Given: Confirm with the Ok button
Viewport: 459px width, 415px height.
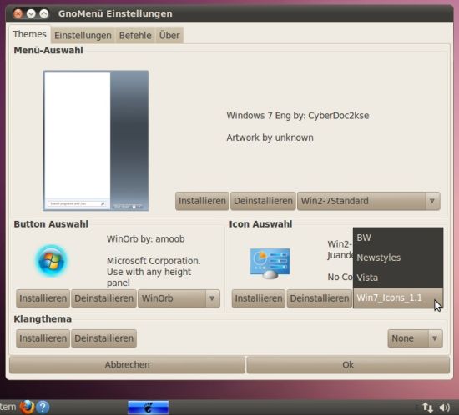Looking at the screenshot, I should point(348,365).
